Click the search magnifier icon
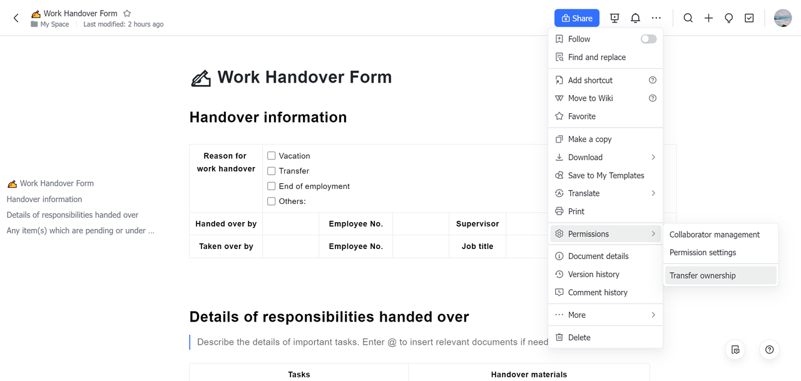The width and height of the screenshot is (801, 381). pos(688,18)
